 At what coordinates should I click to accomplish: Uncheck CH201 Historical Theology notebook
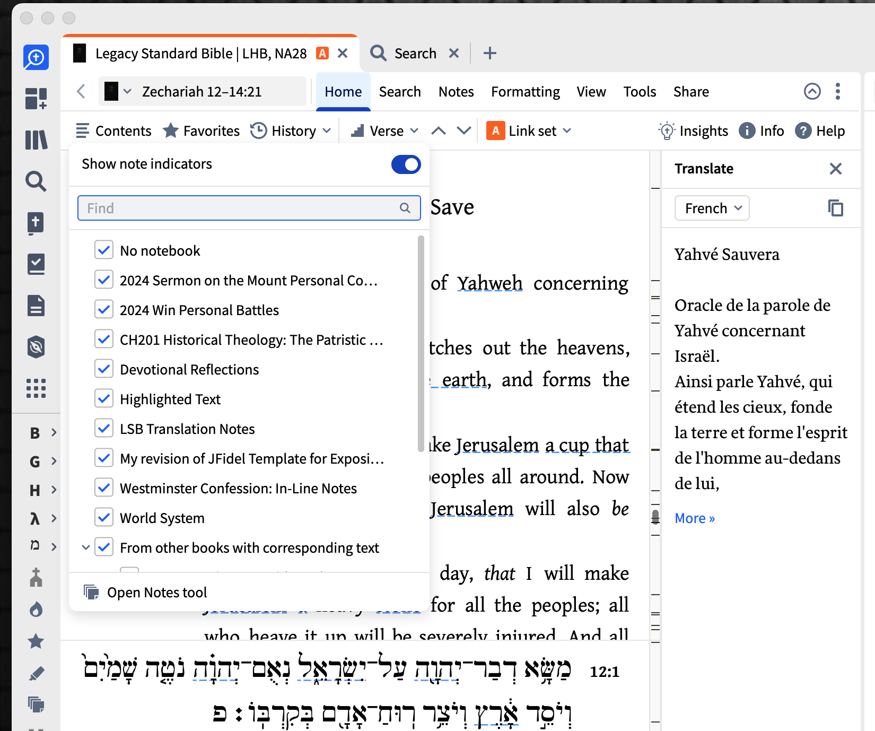(104, 339)
